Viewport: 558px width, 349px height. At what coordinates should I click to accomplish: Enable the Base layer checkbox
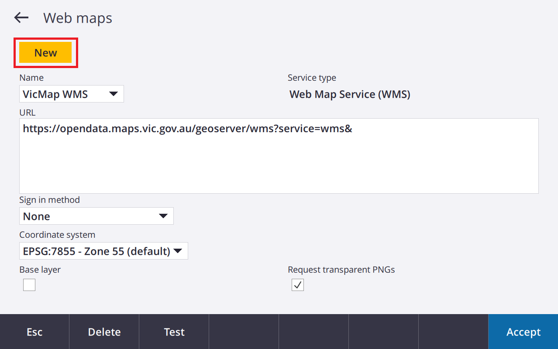(29, 285)
